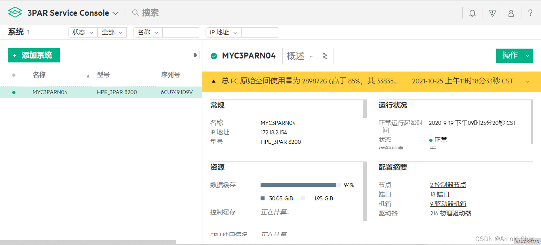Click the 名称 filter input field
This screenshot has width=541, height=245.
(x=181, y=32)
